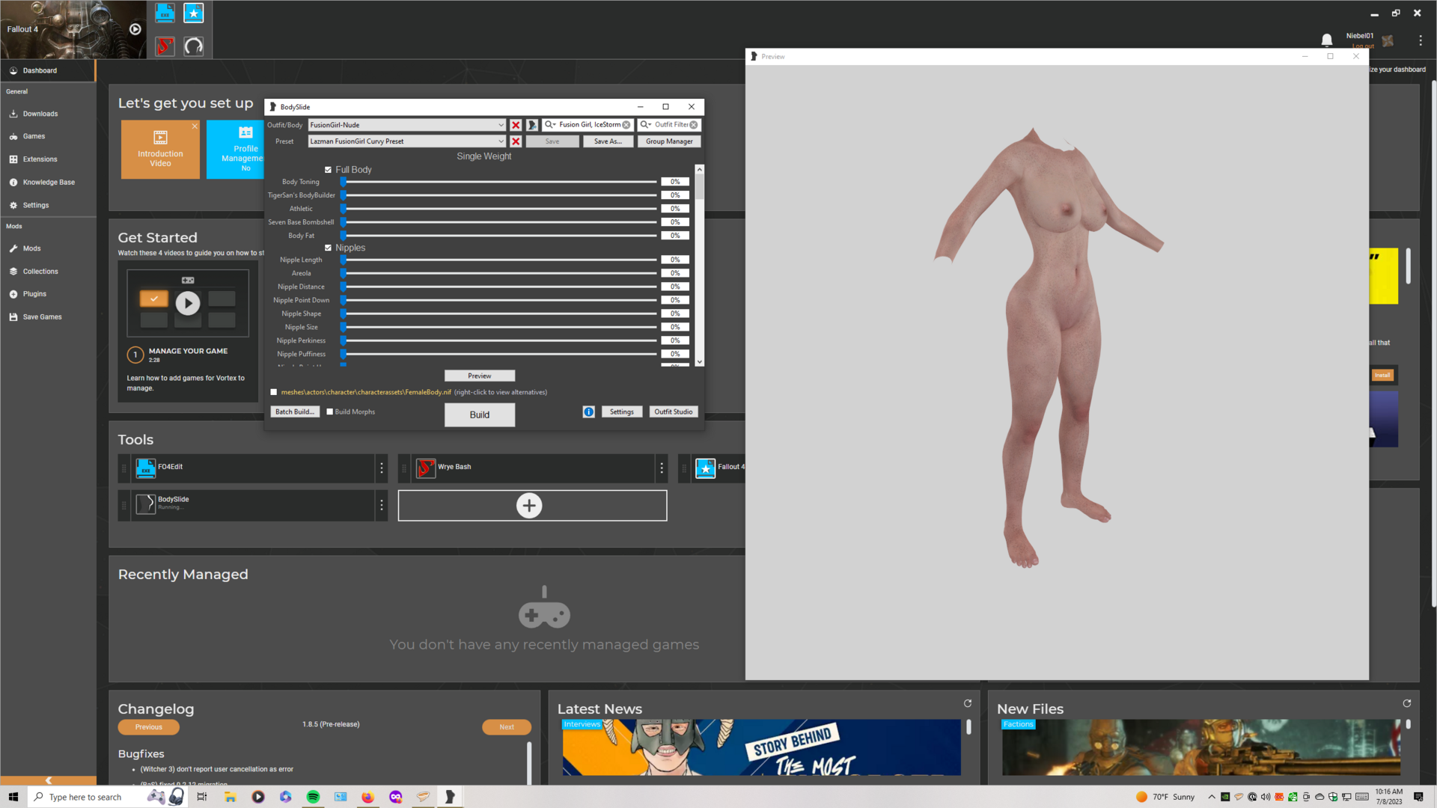1437x808 pixels.
Task: Click the Wrye Bash tool icon in Tools
Action: pyautogui.click(x=426, y=468)
